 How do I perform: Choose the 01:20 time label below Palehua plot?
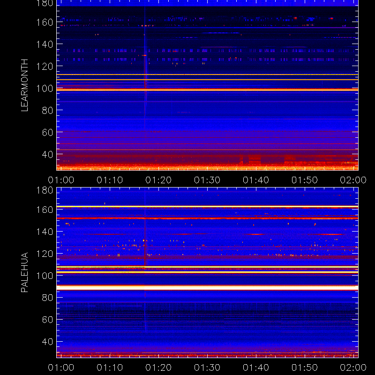pyautogui.click(x=158, y=367)
